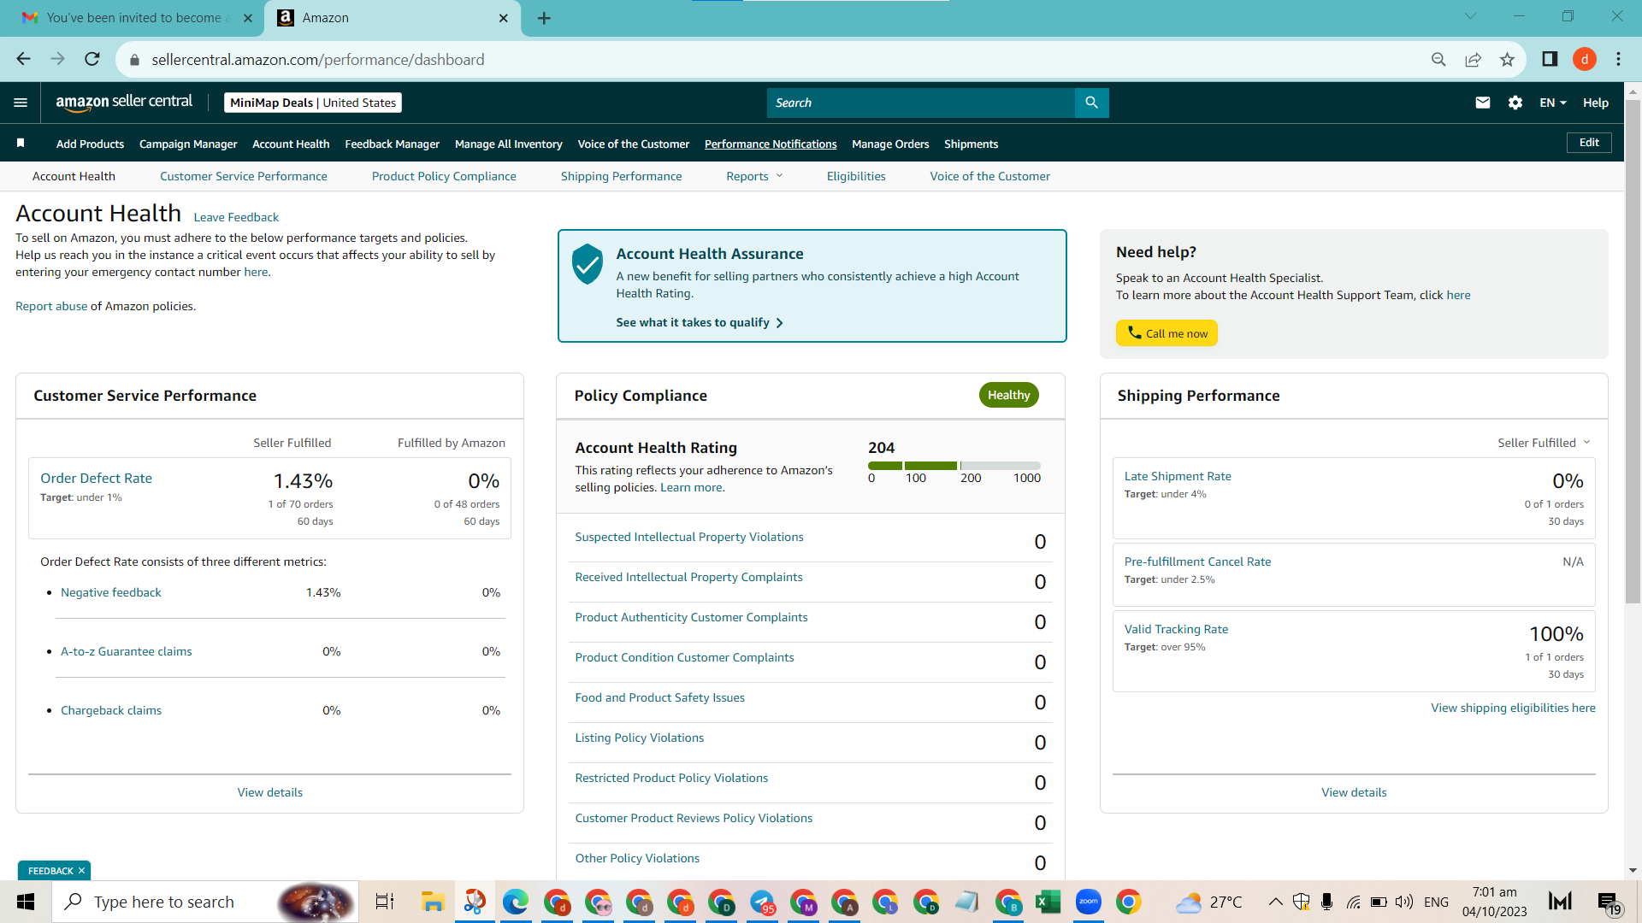Click the Healthy status badge
This screenshot has height=923, width=1642.
pos(1008,395)
